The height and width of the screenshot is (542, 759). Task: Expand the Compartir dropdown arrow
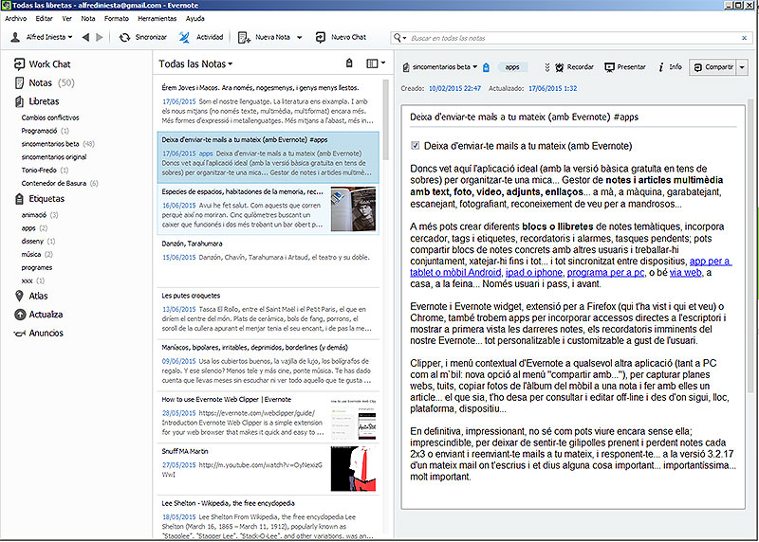point(742,67)
